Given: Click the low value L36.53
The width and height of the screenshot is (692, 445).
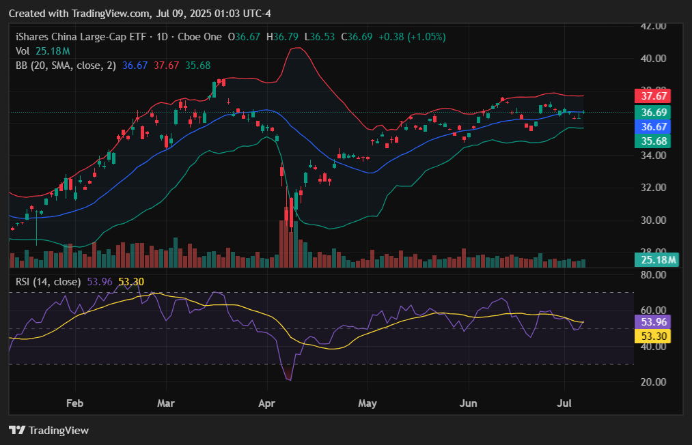Looking at the screenshot, I should (x=320, y=37).
